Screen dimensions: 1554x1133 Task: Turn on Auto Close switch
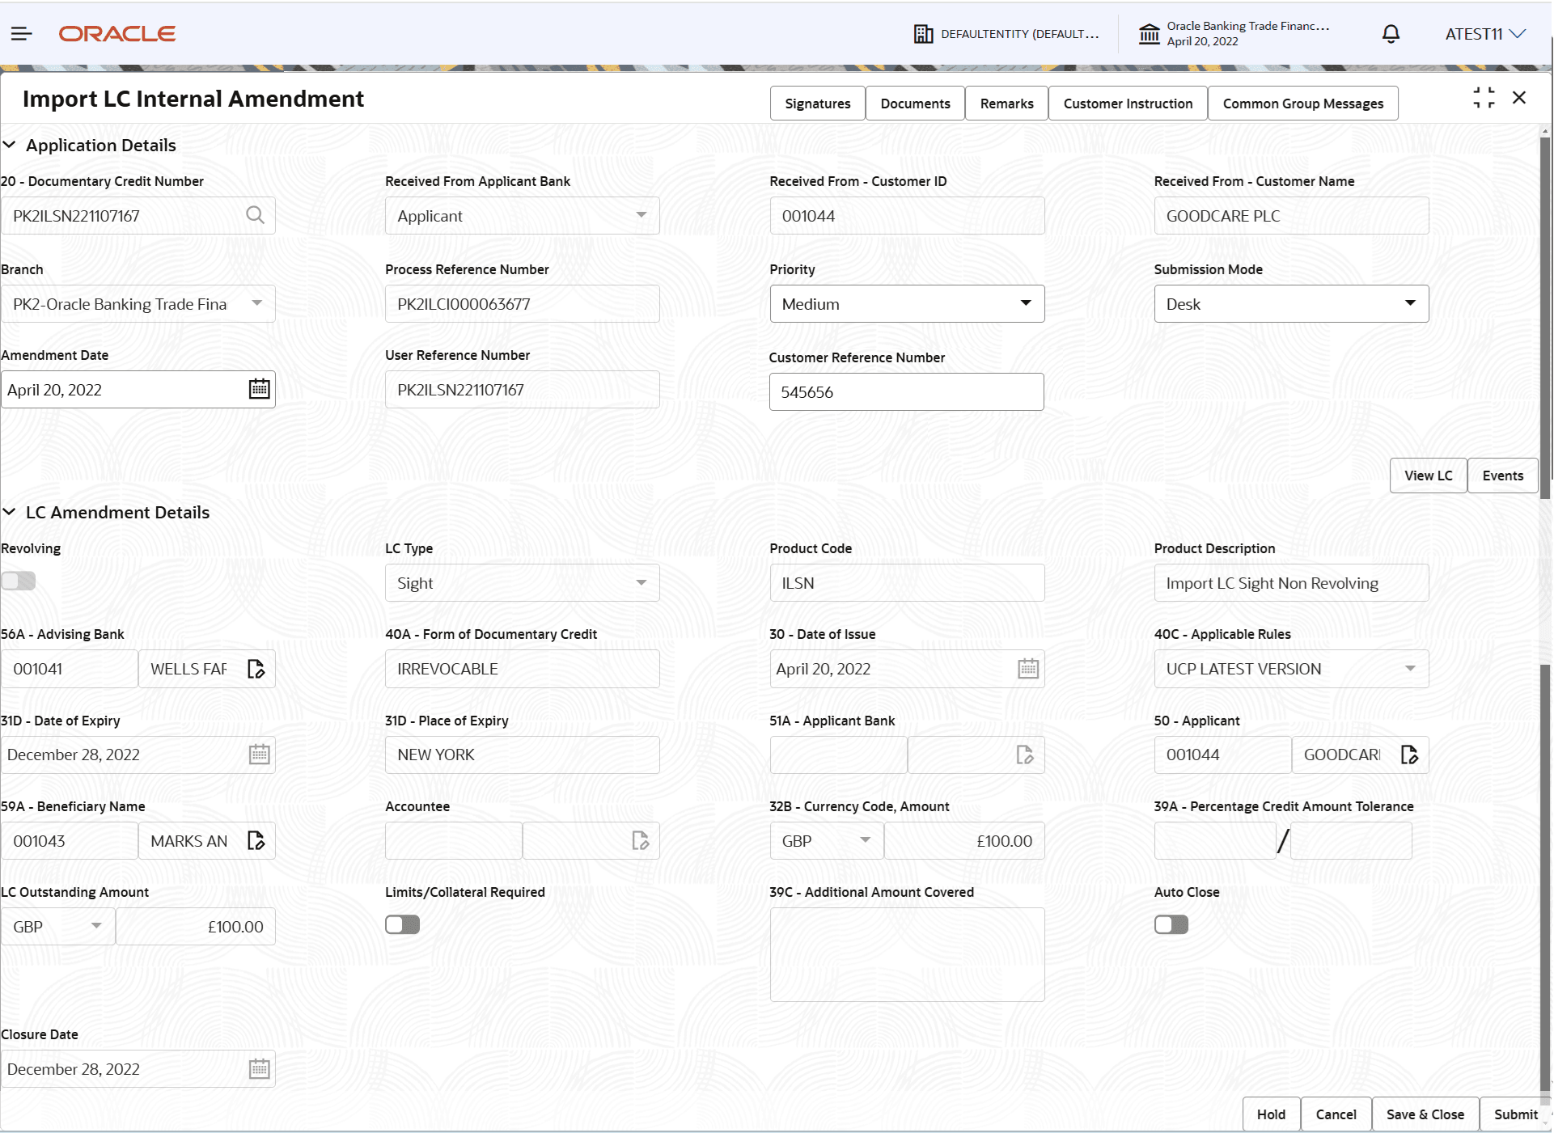[1171, 924]
